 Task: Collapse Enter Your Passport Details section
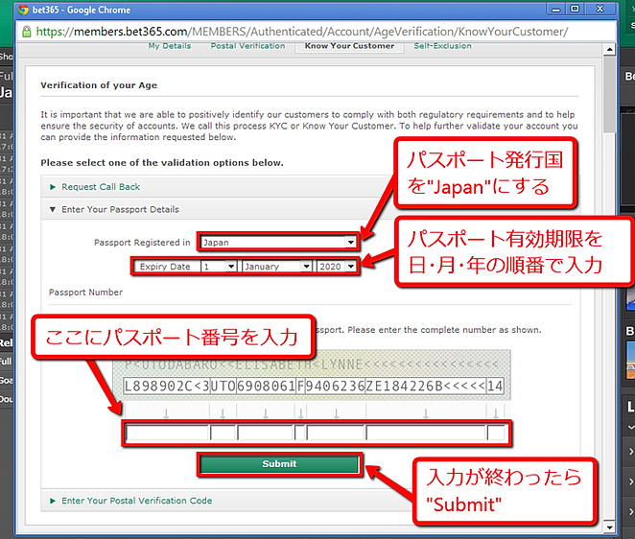120,209
